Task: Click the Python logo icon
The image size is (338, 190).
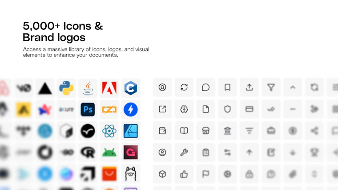Action: [66, 88]
